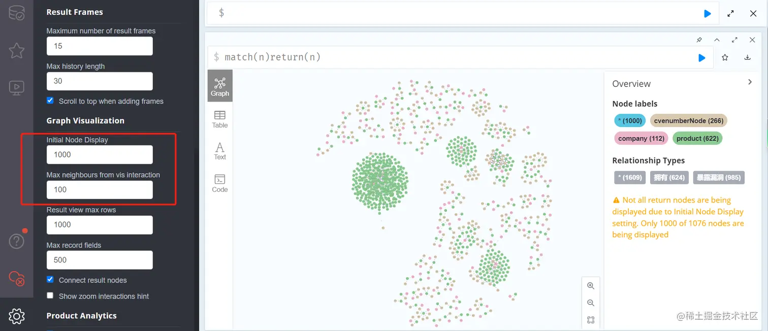Edit the Maximum number of result frames field

point(100,46)
